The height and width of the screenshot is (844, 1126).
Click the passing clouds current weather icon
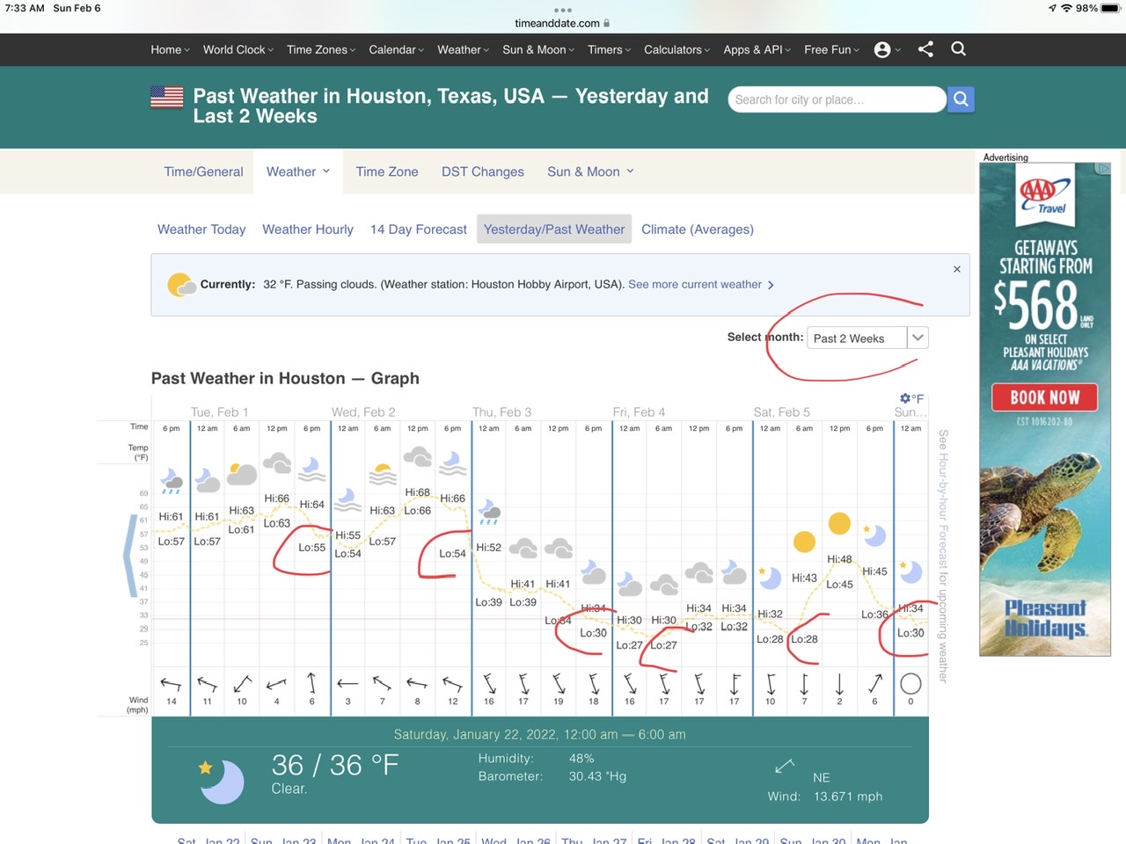(180, 285)
